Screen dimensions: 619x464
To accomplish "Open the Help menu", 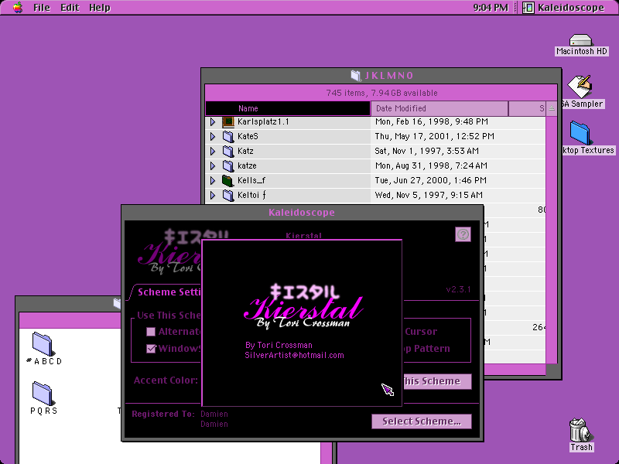I will pos(100,8).
